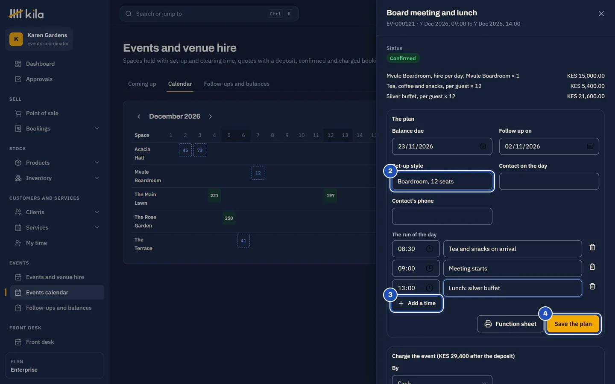Viewport: 615px width, 384px height.
Task: Open Karen Gardens profile card
Action: click(x=39, y=39)
